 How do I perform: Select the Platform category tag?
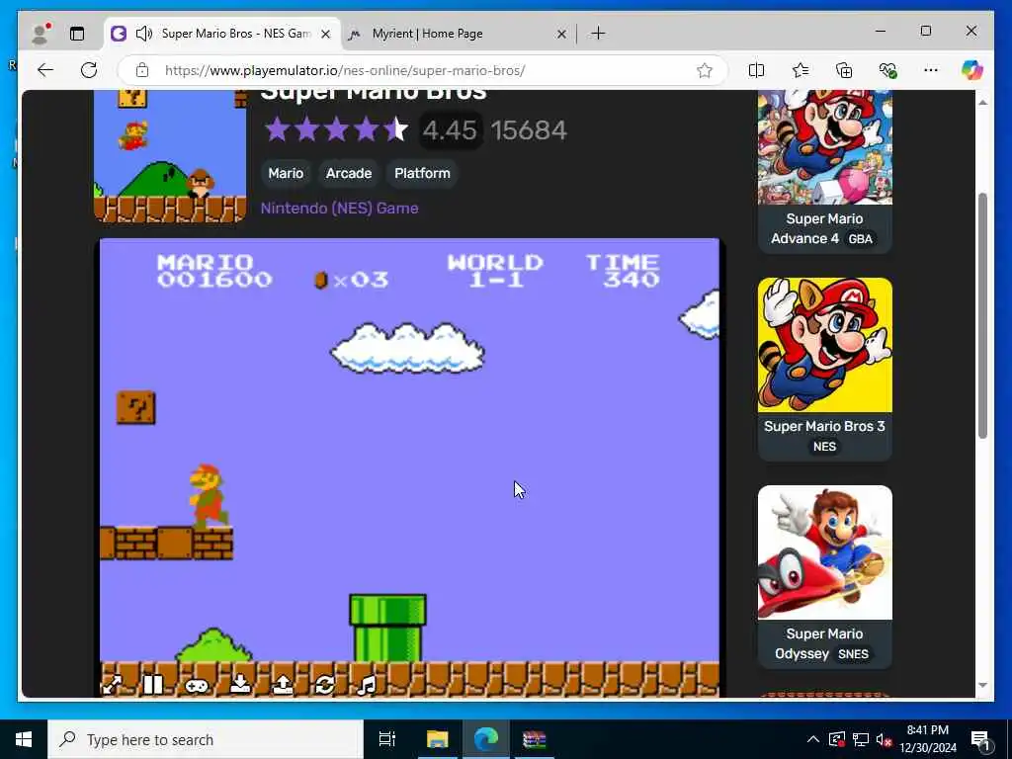[422, 173]
